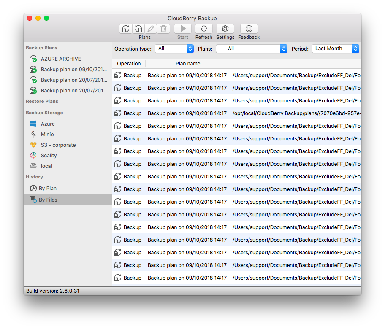Select the row with /opt/local/CloudBerry Backup path
Viewport: 385px width, 329px height.
[x=237, y=113]
